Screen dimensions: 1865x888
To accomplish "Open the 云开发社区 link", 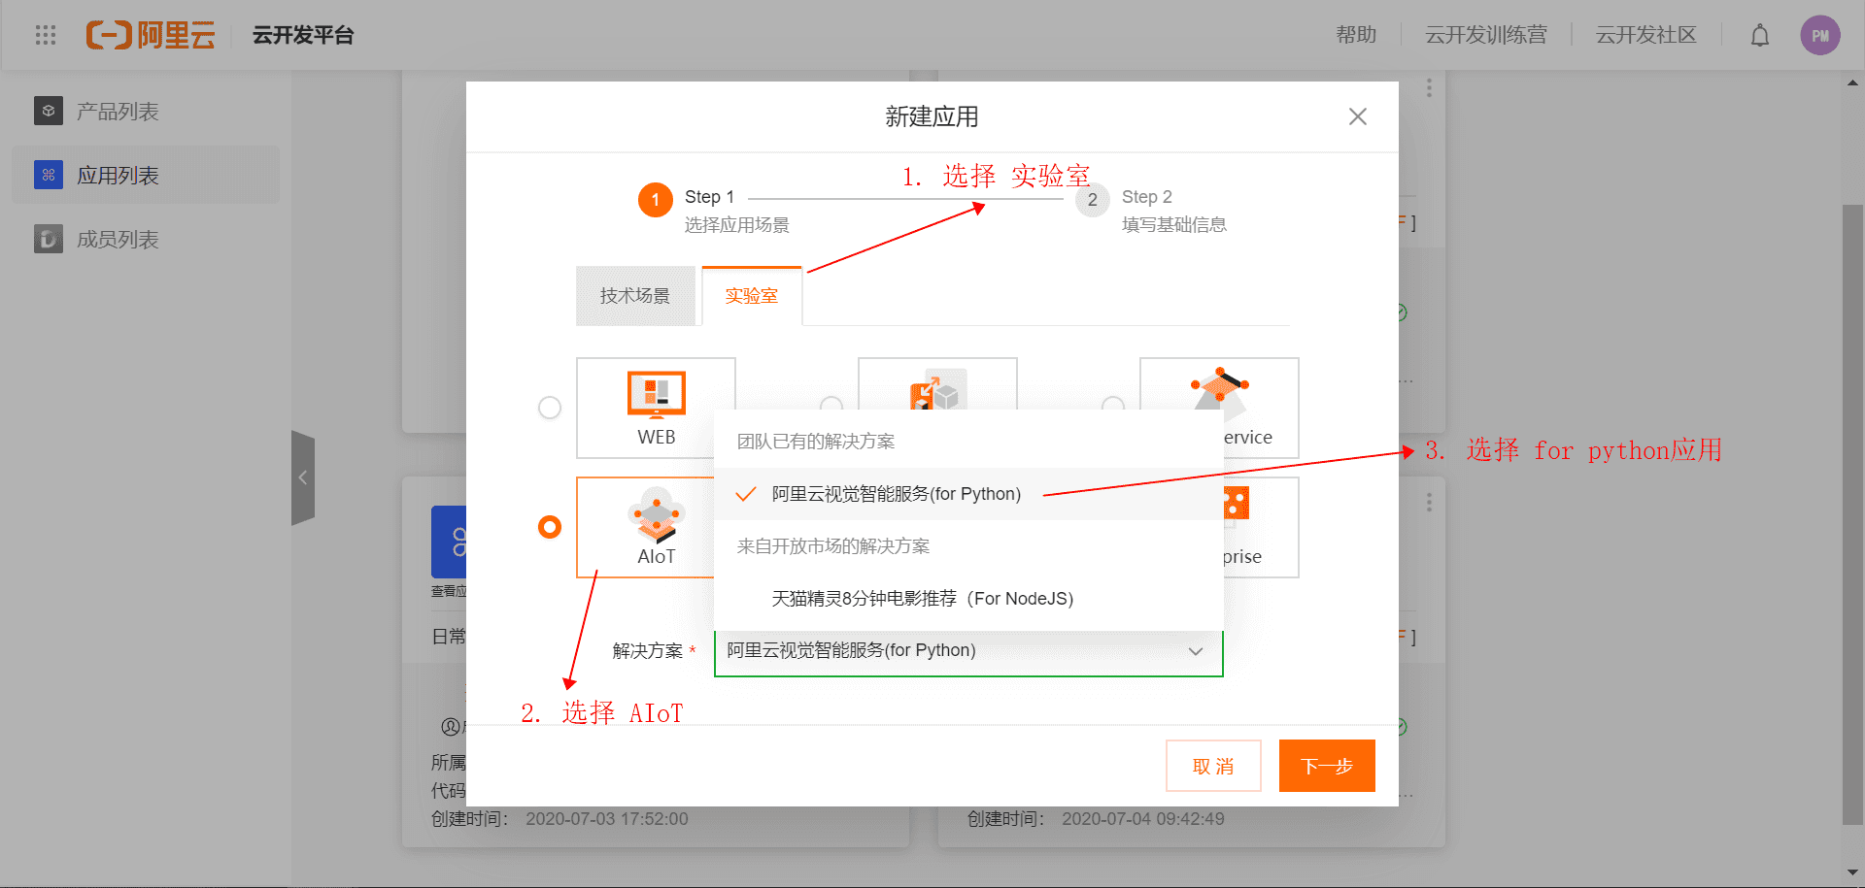I will [x=1646, y=35].
